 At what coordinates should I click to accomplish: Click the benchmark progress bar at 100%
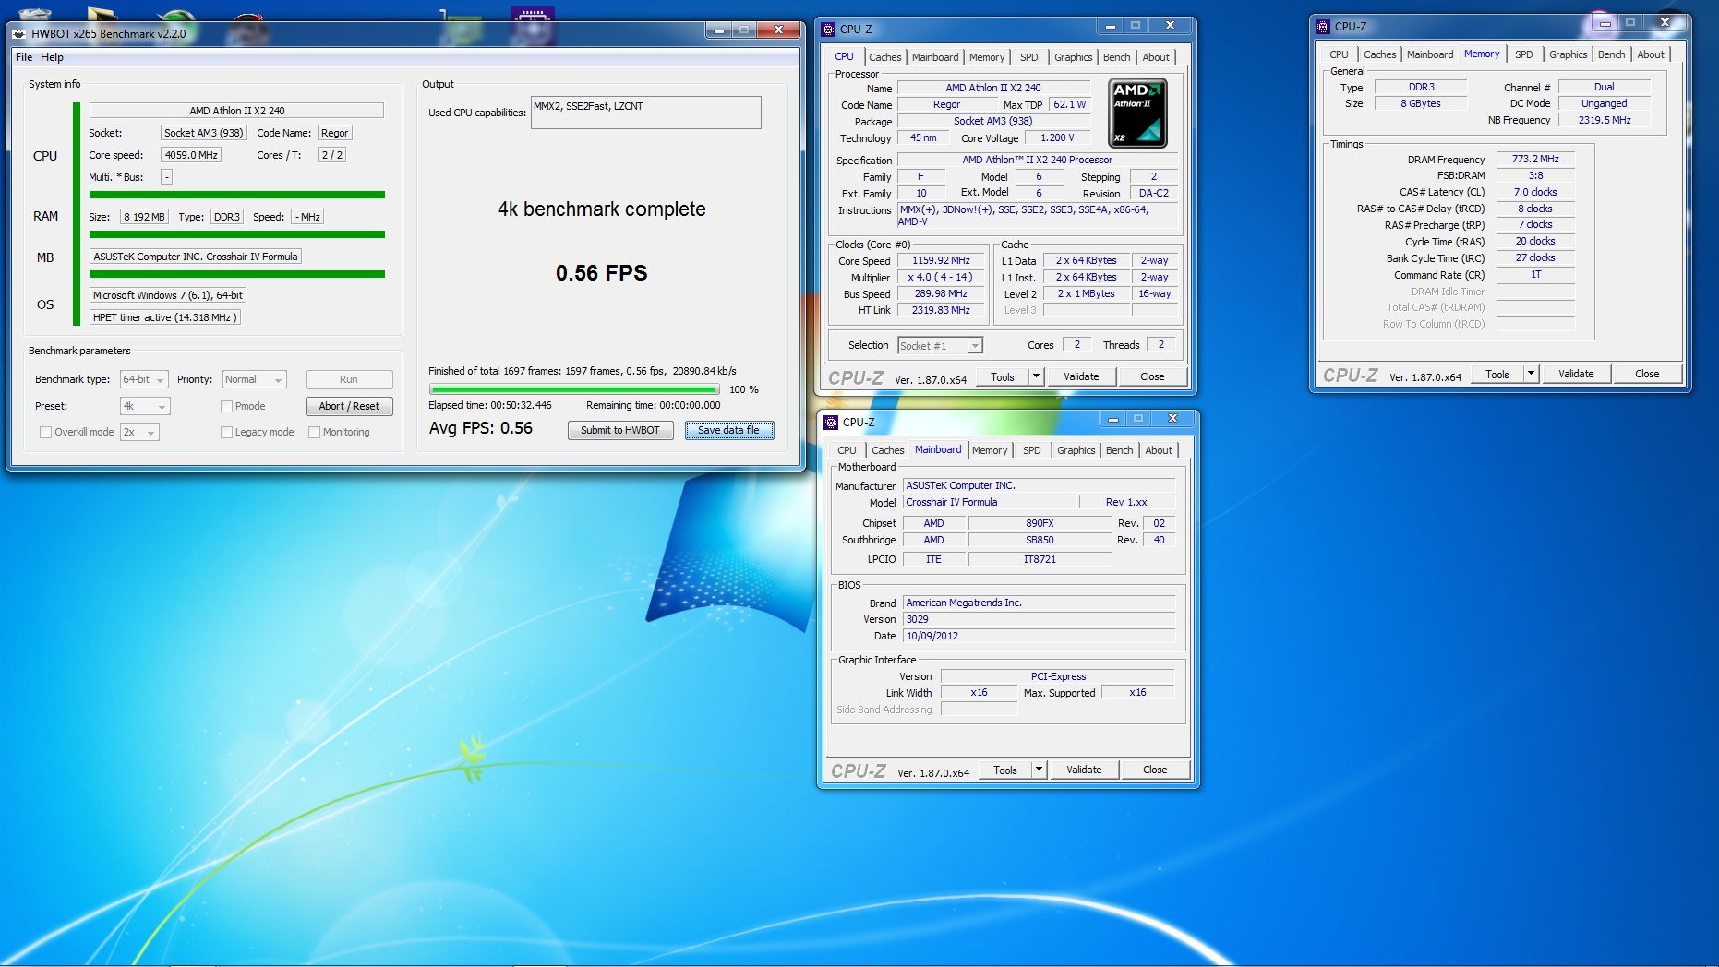tap(575, 389)
